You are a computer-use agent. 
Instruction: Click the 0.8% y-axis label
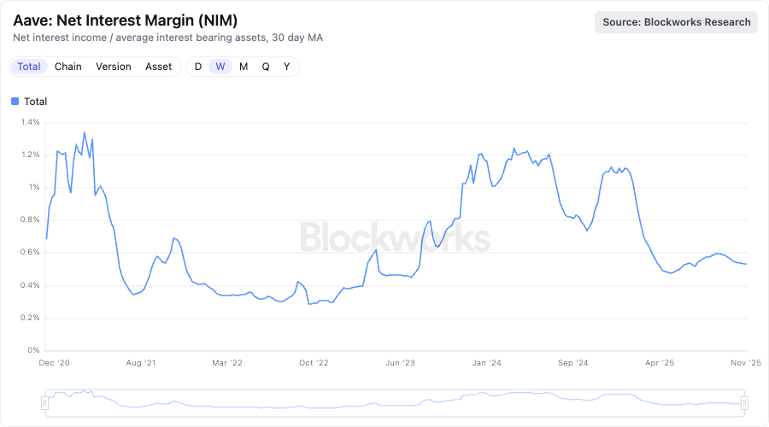coord(31,219)
